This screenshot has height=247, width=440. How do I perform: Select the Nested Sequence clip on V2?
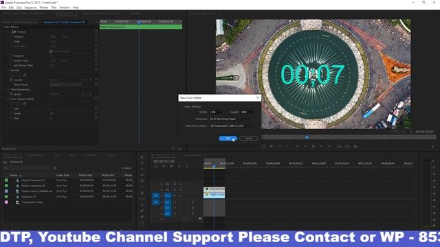[214, 189]
